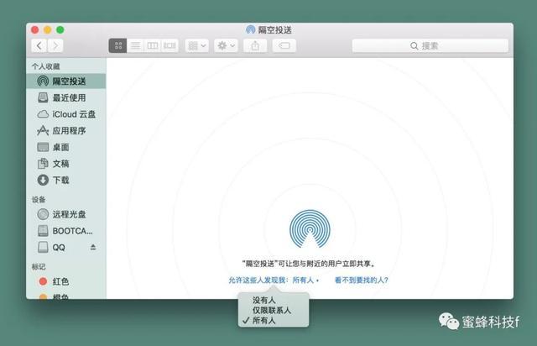The image size is (537, 346).
Task: Click the back navigation arrow
Action: click(39, 45)
